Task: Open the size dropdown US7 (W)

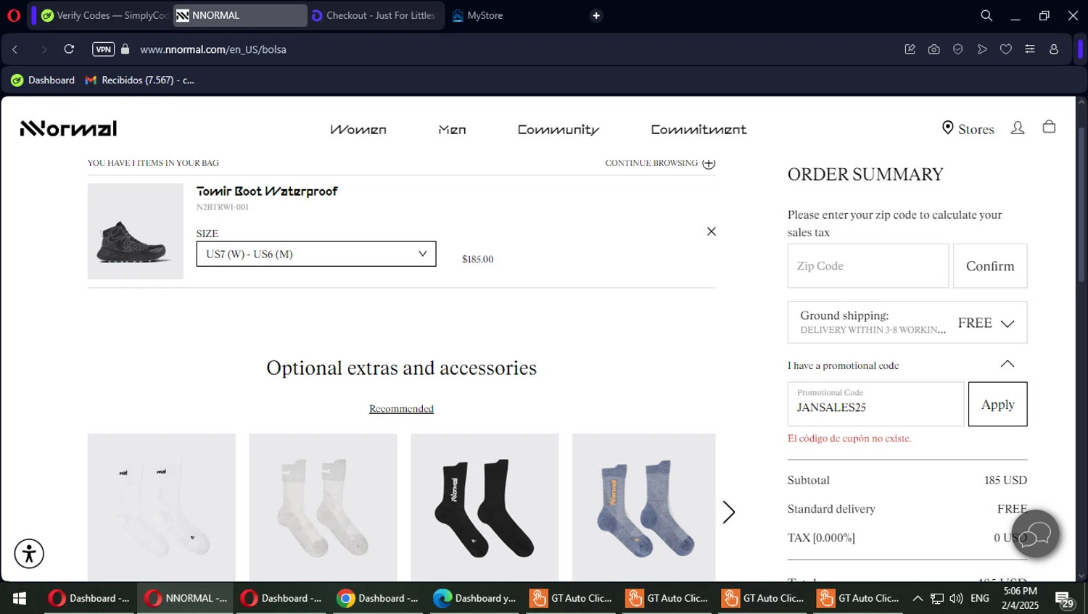Action: (x=316, y=254)
